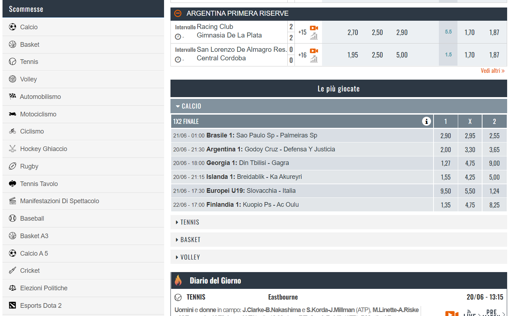The height and width of the screenshot is (316, 510).
Task: Click the Baseball icon in sidebar
Action: click(13, 218)
